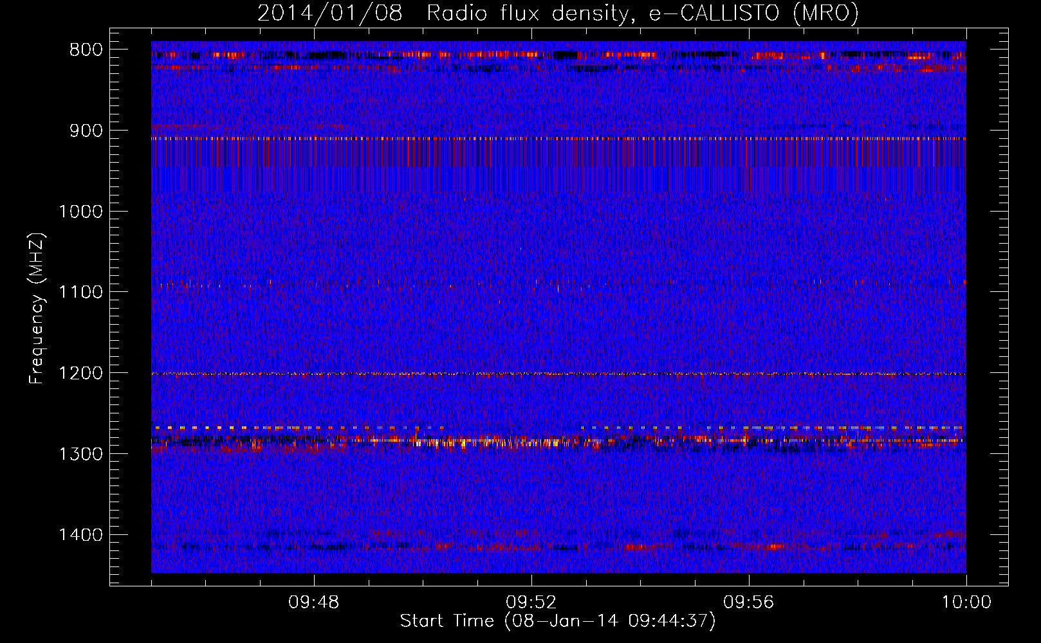Select the 'Frequency (MHZ)' y-axis label
The width and height of the screenshot is (1041, 643).
[x=37, y=308]
